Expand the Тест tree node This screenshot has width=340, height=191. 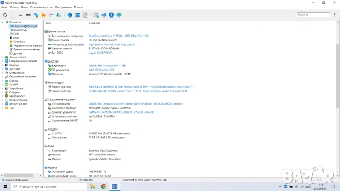[x=2, y=108]
